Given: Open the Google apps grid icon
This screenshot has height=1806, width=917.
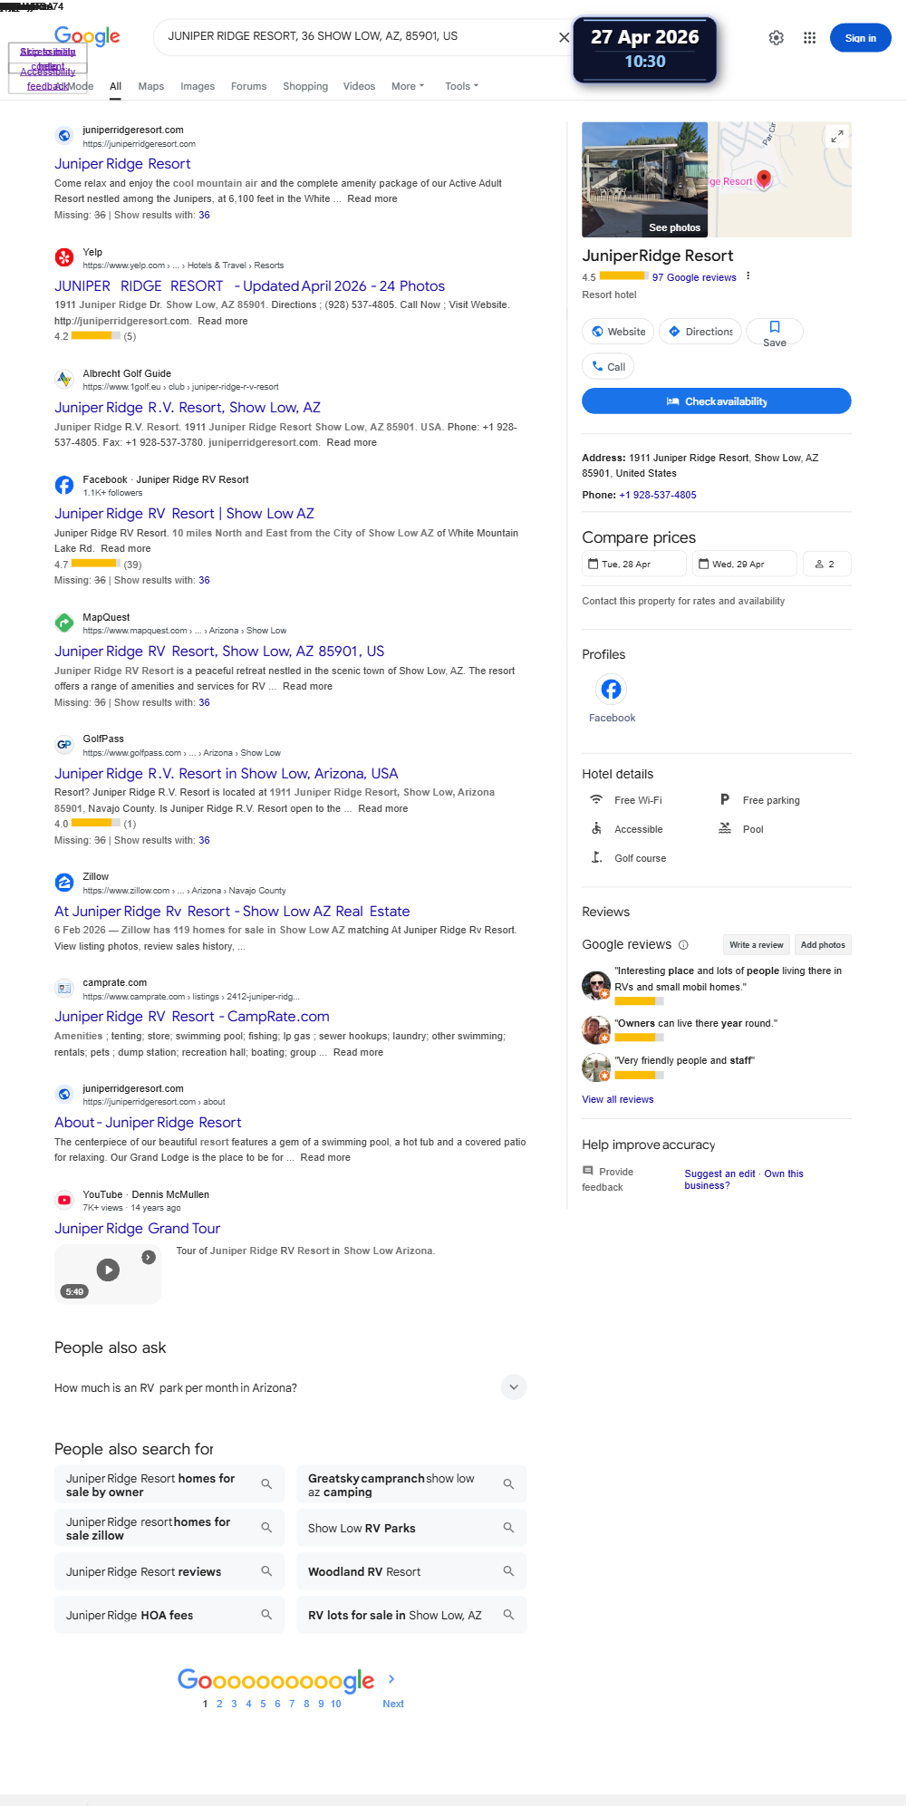Looking at the screenshot, I should click(809, 38).
